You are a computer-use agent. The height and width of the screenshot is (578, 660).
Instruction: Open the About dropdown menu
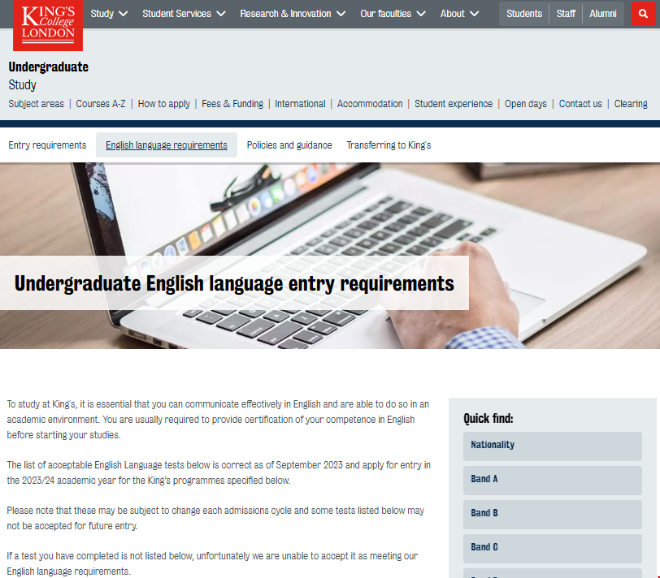(460, 14)
